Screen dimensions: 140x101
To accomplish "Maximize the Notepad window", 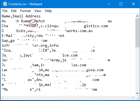I will (121, 4).
